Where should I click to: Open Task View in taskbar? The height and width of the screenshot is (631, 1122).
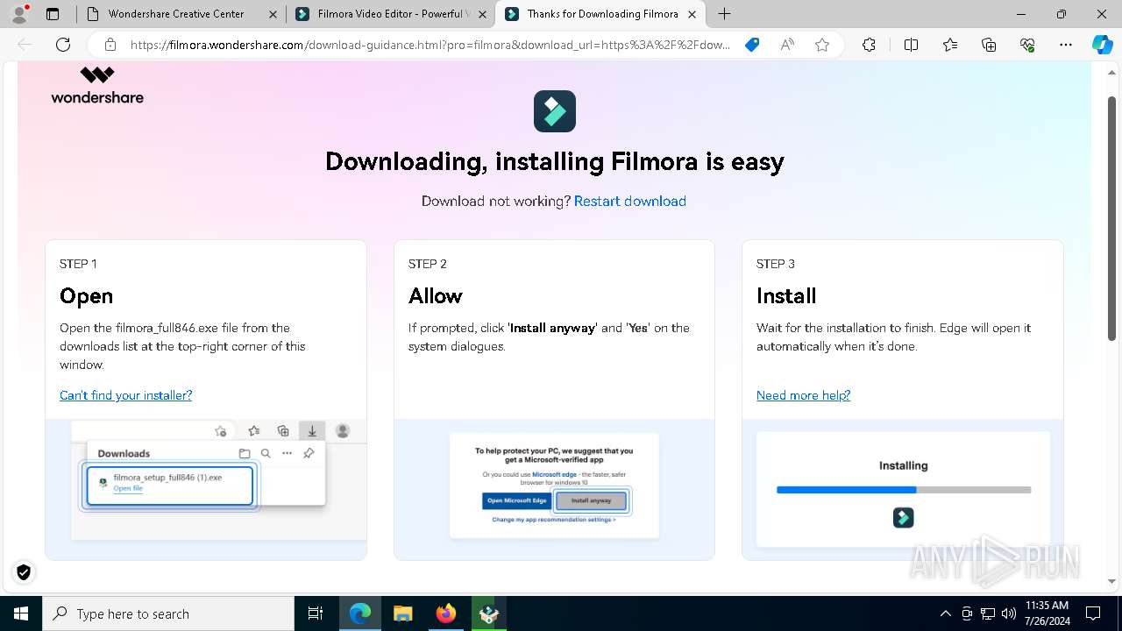(316, 613)
